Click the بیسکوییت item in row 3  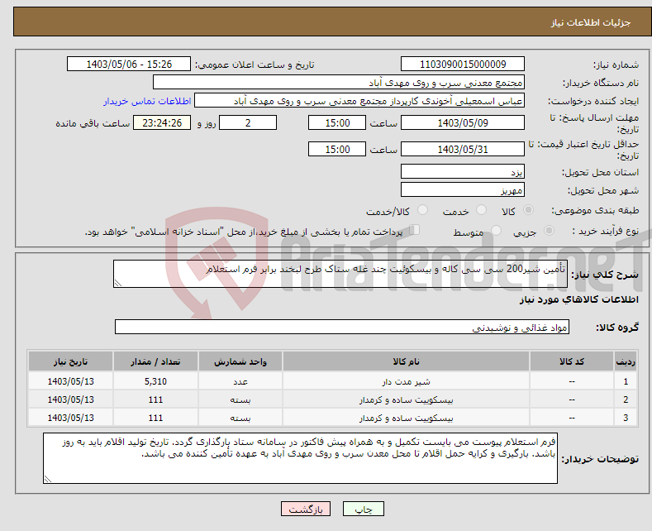coord(406,418)
